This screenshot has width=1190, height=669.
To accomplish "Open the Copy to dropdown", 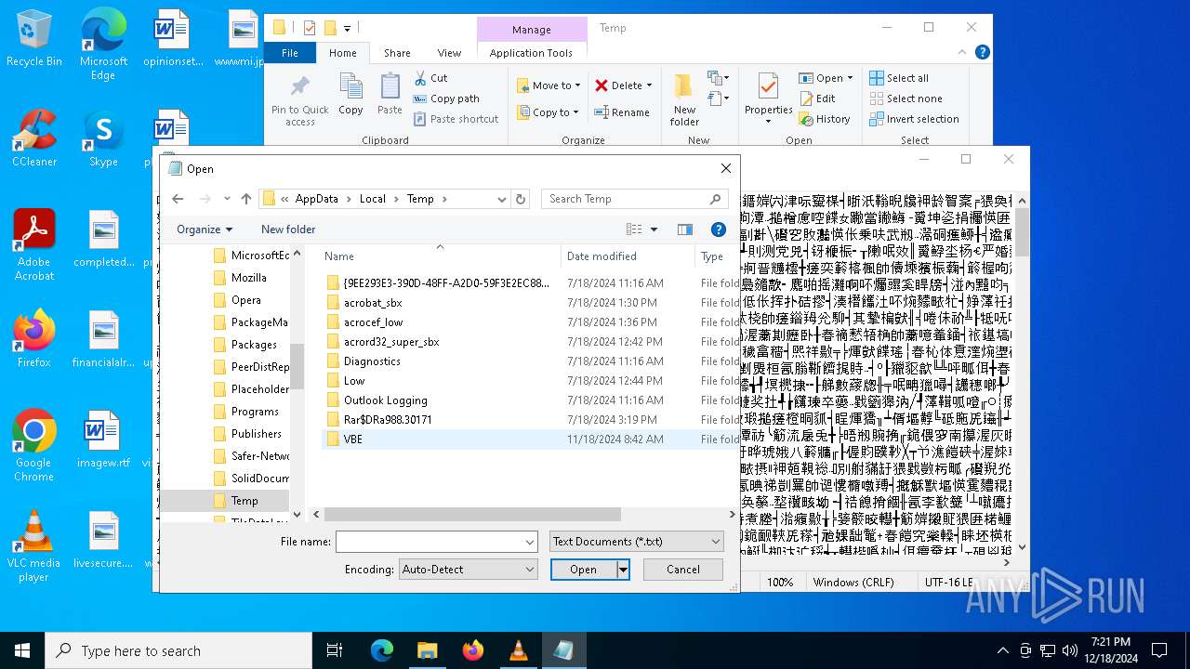I will [x=549, y=112].
